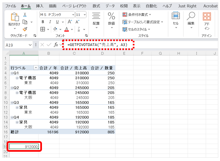The width and height of the screenshot is (220, 161).
Task: Collapse the Q3 pivot group
Action: [12, 103]
